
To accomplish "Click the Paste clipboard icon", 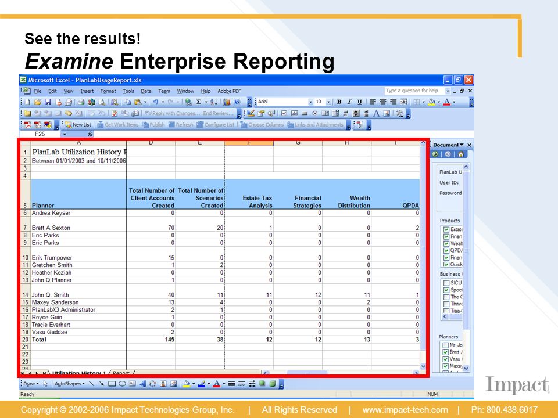I will pyautogui.click(x=138, y=102).
